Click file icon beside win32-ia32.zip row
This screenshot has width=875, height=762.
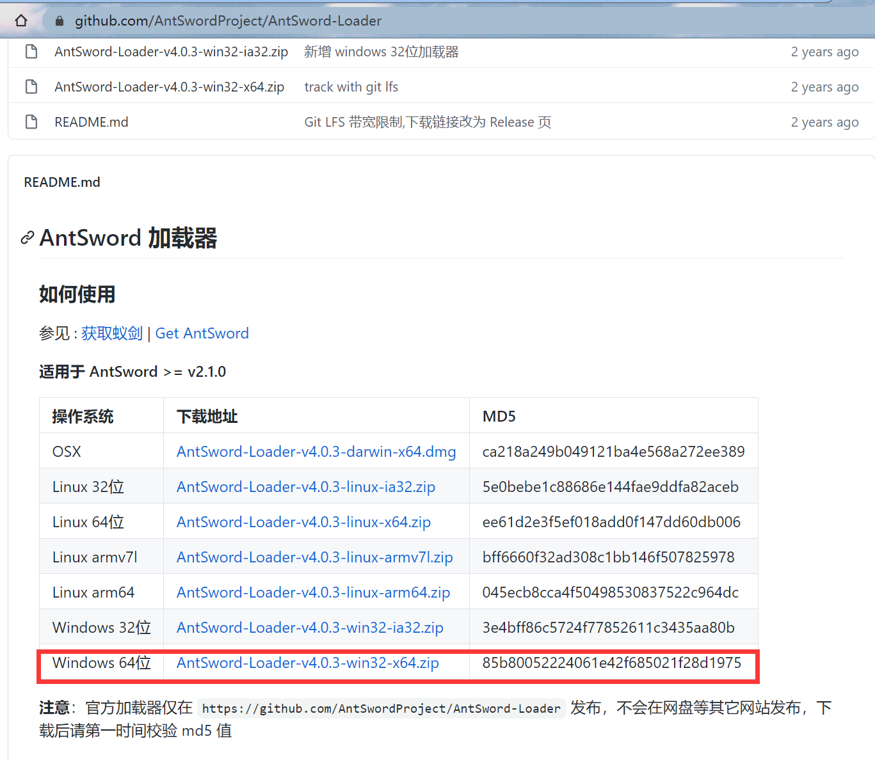point(31,51)
